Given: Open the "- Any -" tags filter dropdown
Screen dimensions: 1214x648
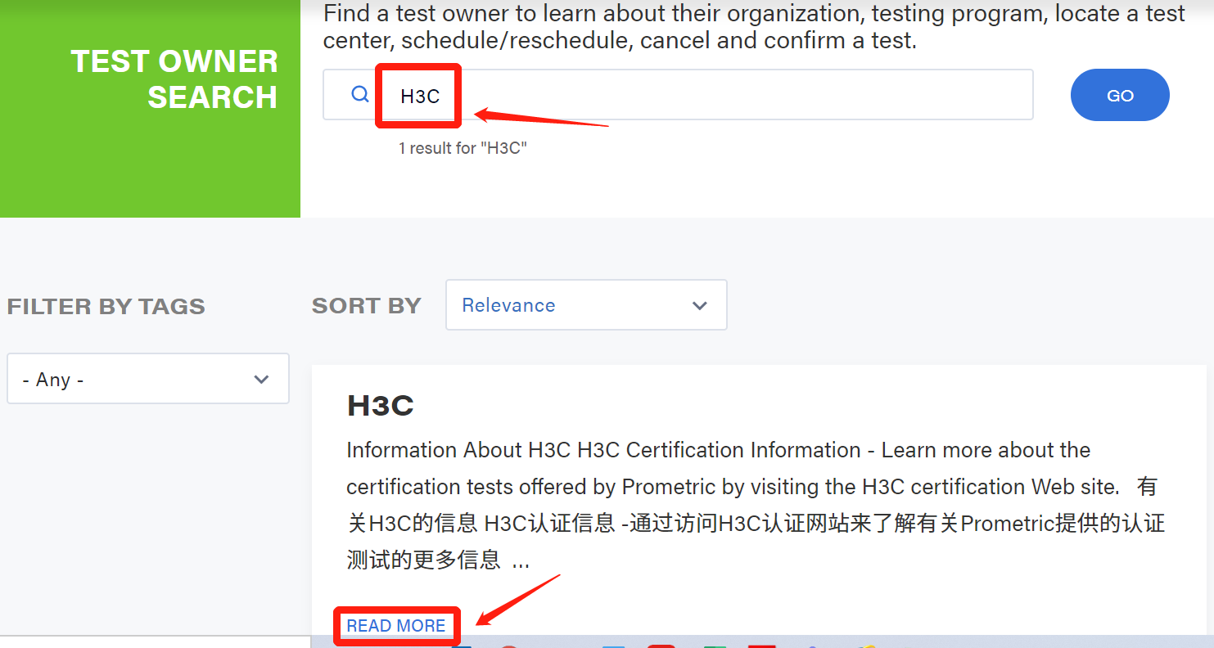Looking at the screenshot, I should (x=147, y=379).
